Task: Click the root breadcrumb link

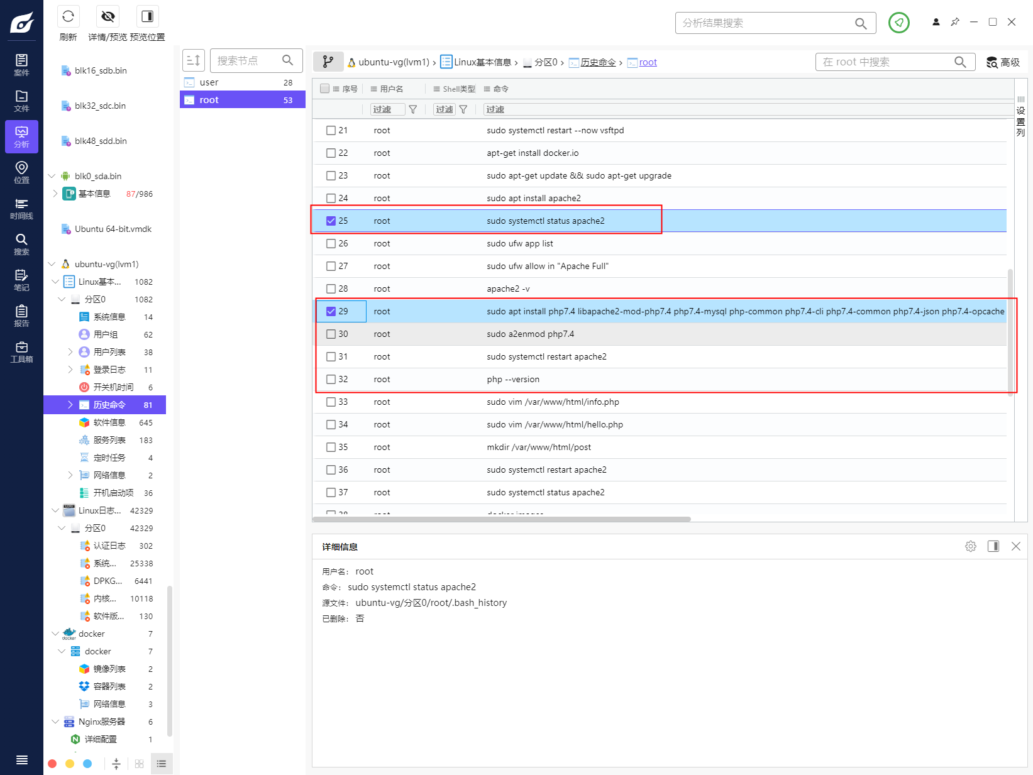Action: coord(648,62)
